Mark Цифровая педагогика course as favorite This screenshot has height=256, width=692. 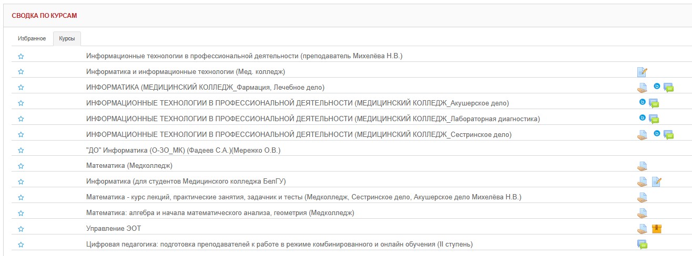(21, 245)
